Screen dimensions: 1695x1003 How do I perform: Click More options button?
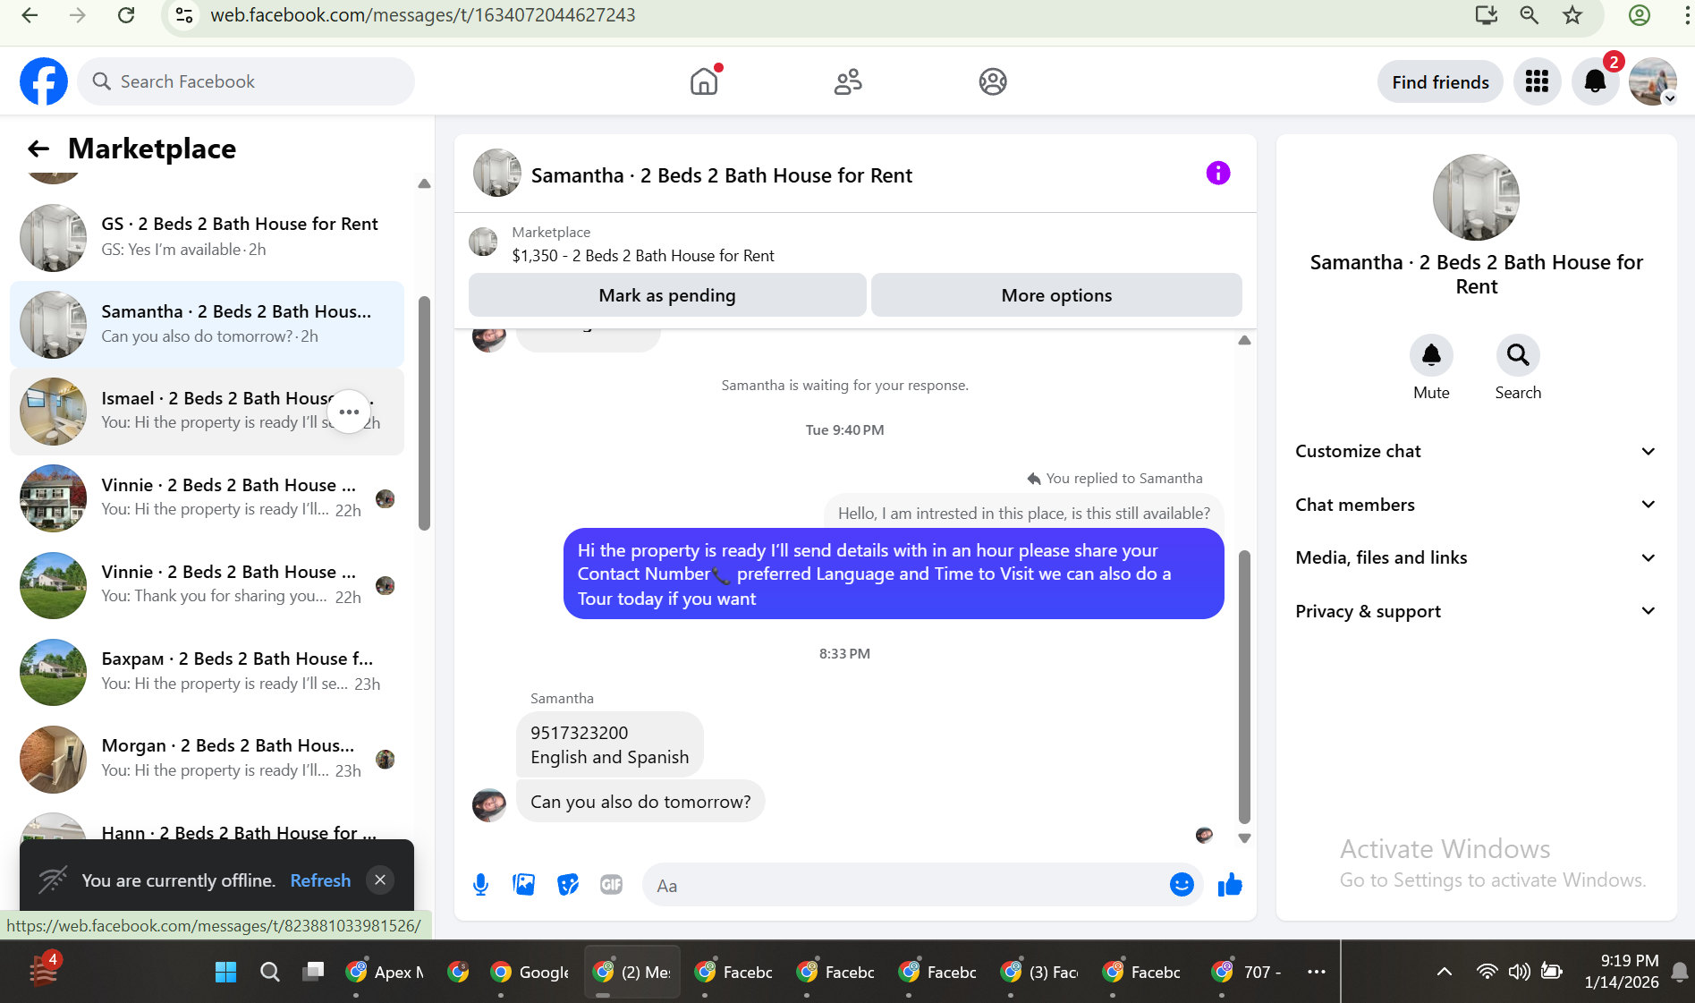pyautogui.click(x=1056, y=295)
